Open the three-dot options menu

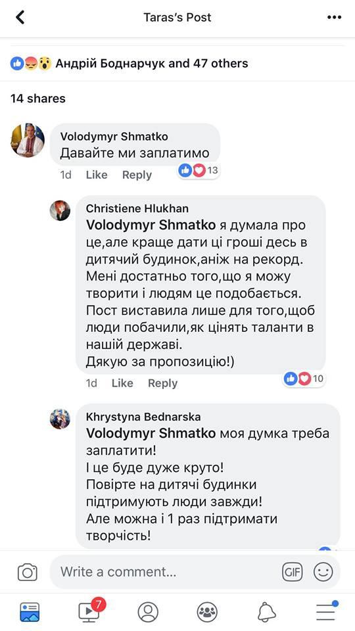pos(334,17)
